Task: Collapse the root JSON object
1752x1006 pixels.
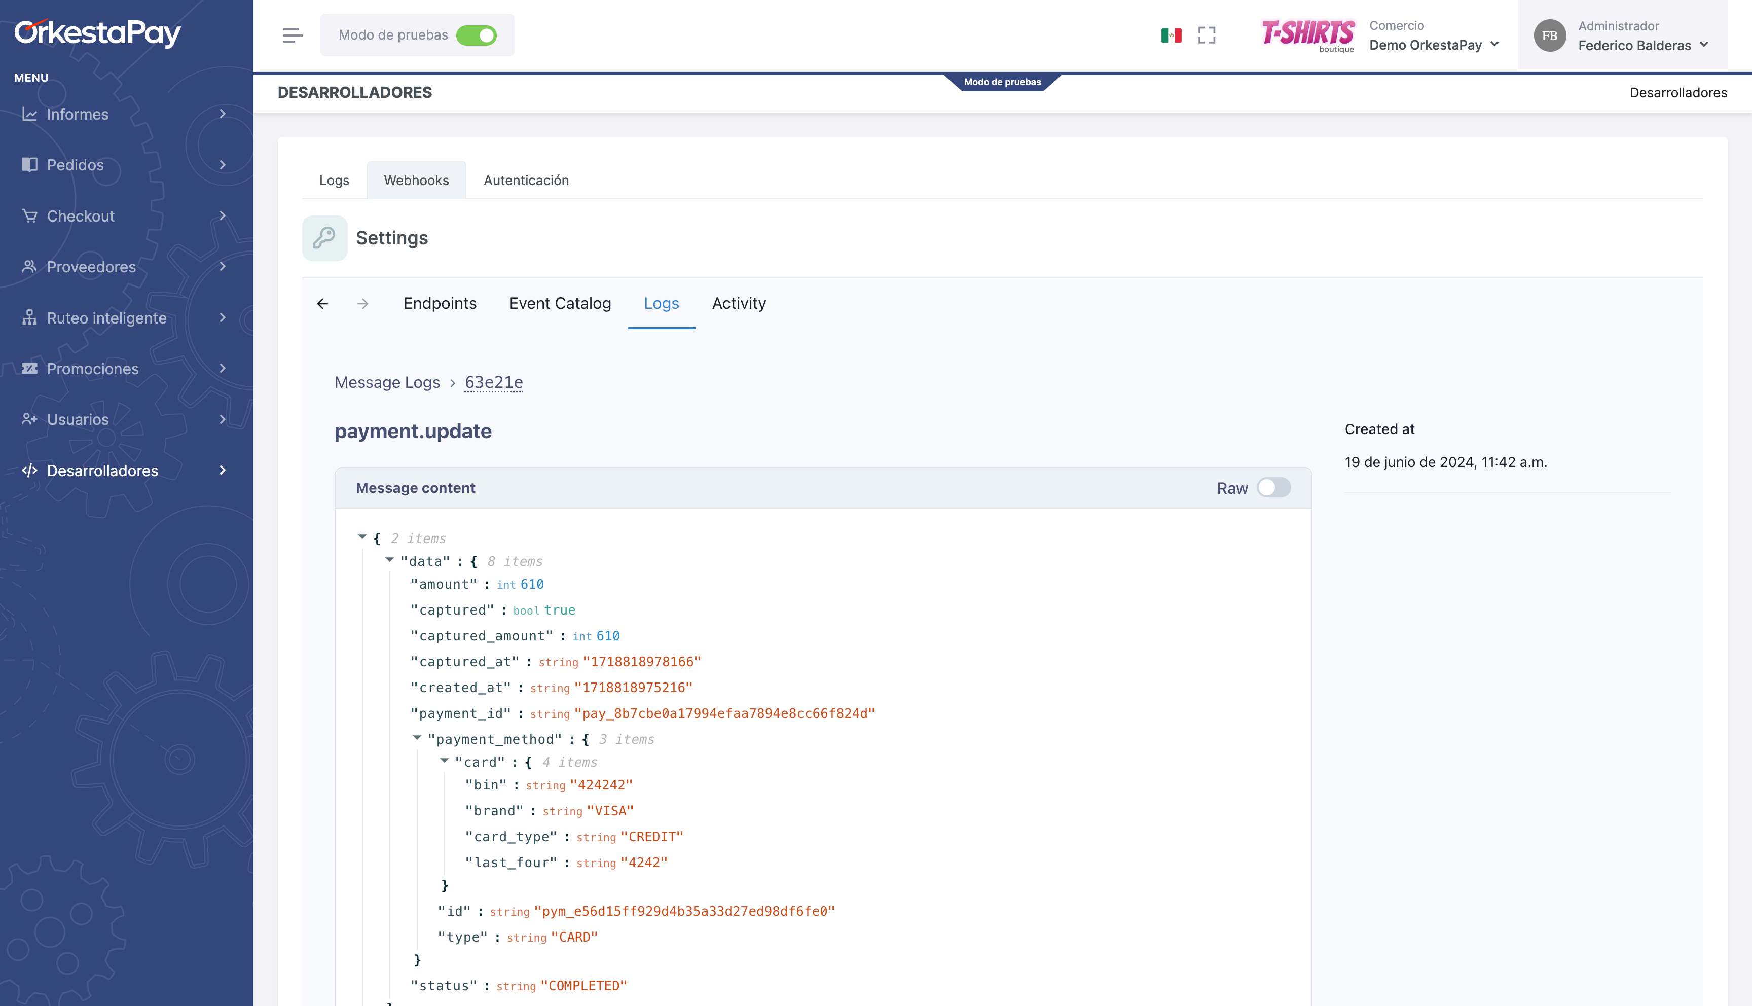Action: (x=362, y=537)
